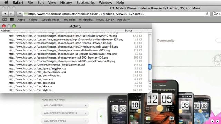Open the All Carriers dropdown
The height and width of the screenshot is (124, 221).
pyautogui.click(x=65, y=105)
